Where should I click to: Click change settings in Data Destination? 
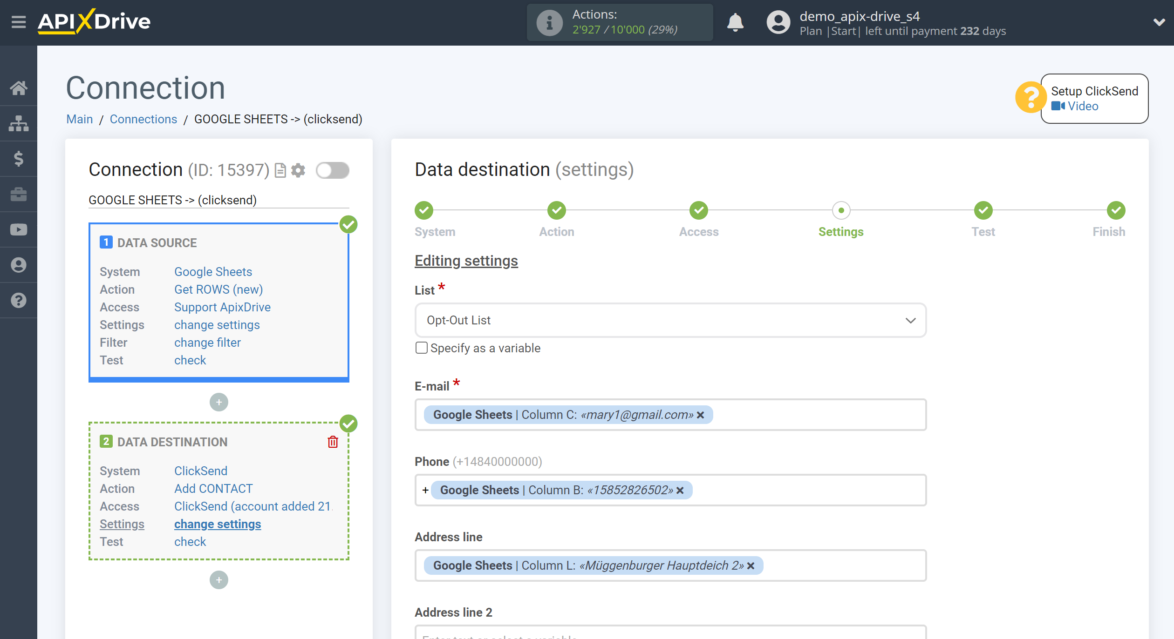click(218, 524)
